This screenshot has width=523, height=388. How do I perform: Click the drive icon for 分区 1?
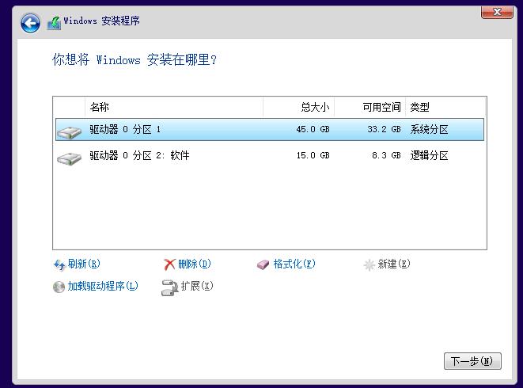coord(69,132)
